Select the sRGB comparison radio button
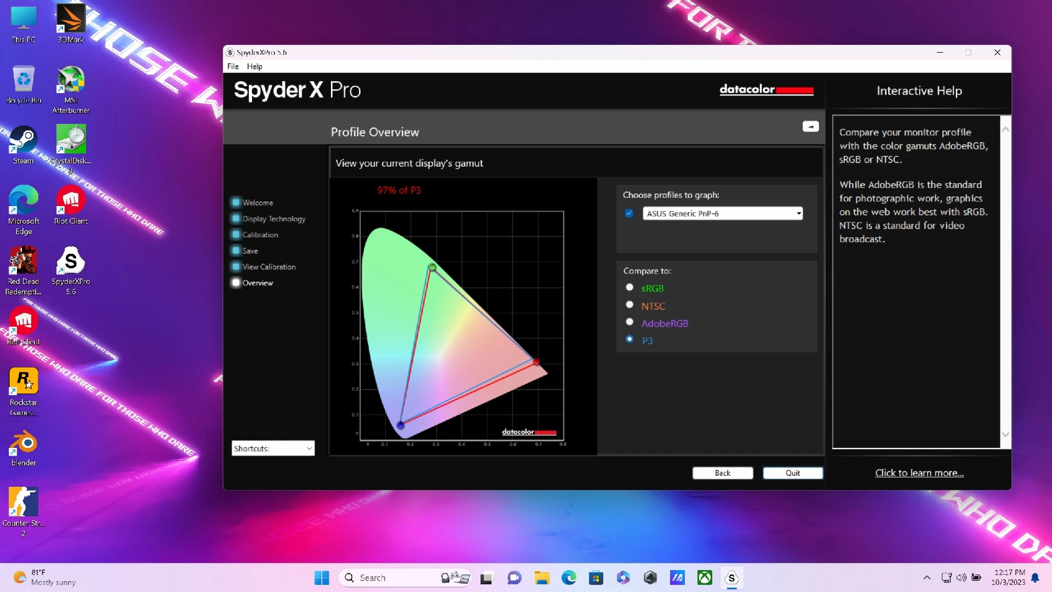Viewport: 1052px width, 592px height. point(630,287)
